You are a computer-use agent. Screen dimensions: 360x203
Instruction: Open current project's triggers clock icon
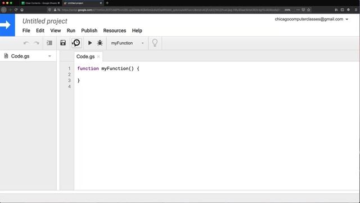[76, 43]
